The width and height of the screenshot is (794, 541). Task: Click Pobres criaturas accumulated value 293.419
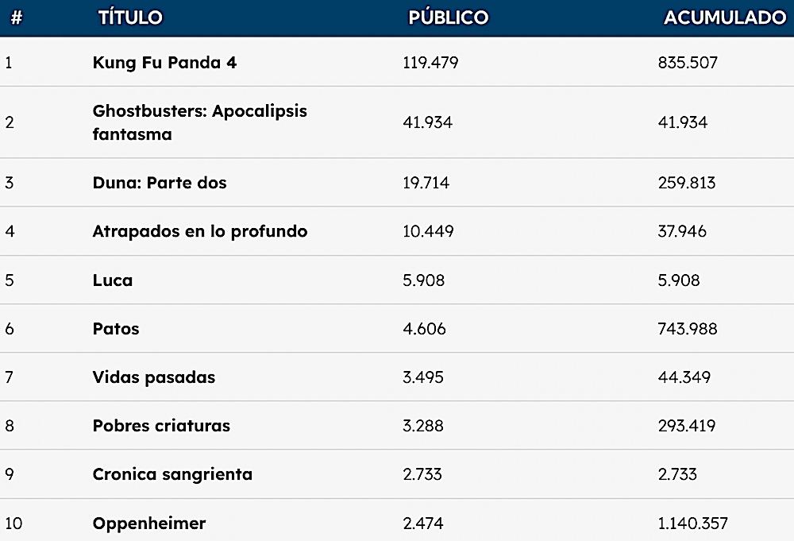(x=687, y=426)
